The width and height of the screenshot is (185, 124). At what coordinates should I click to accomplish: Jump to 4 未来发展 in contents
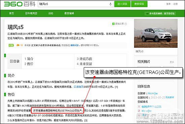(84, 64)
